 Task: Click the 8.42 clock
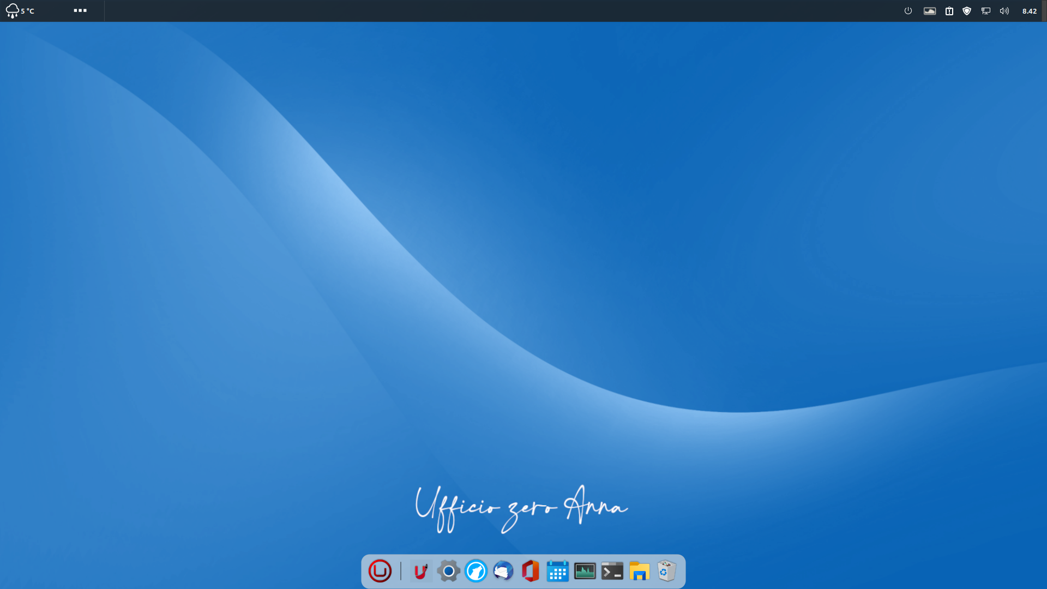click(x=1030, y=11)
